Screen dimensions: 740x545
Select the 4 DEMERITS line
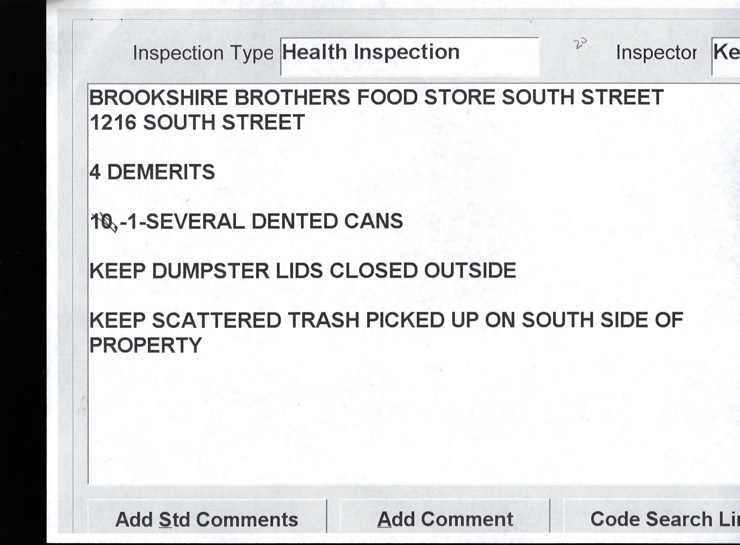pyautogui.click(x=152, y=172)
